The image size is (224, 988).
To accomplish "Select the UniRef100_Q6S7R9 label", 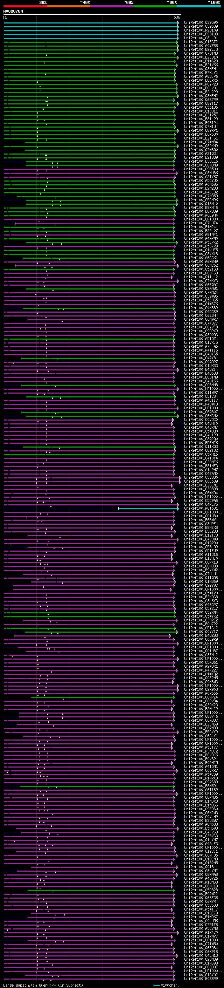I will pos(201,100).
